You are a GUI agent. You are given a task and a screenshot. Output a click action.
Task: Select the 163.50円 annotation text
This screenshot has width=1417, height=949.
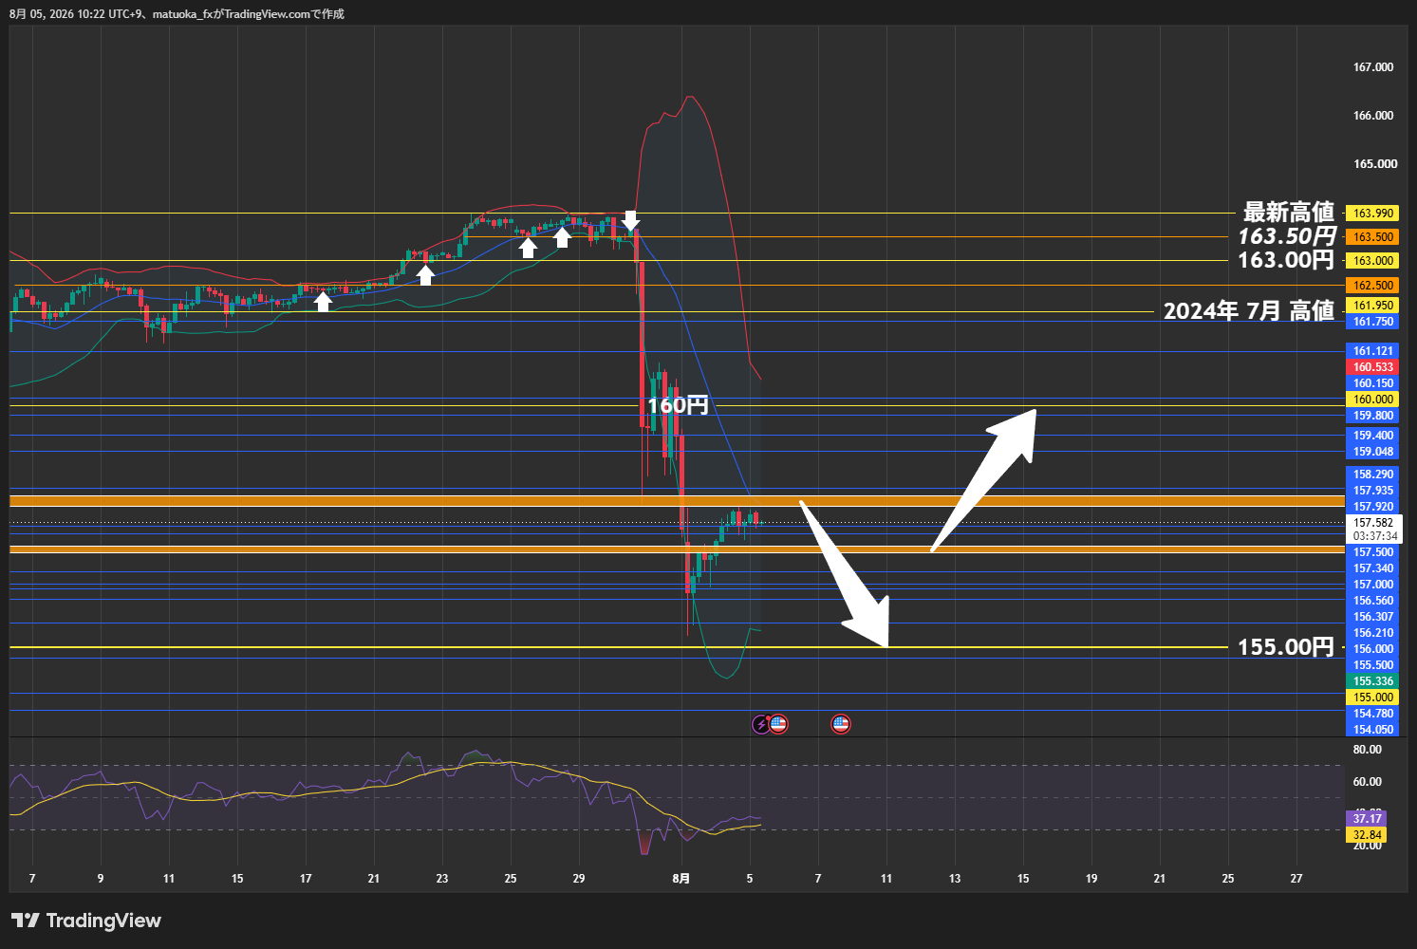tap(1287, 236)
